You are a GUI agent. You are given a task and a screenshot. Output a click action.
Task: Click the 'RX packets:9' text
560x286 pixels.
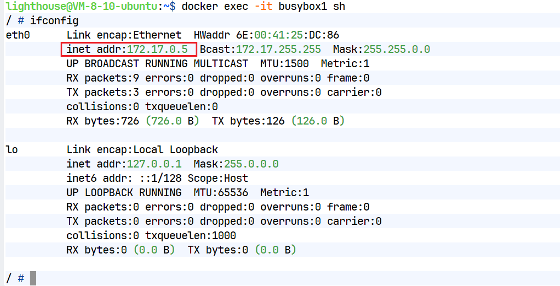103,78
